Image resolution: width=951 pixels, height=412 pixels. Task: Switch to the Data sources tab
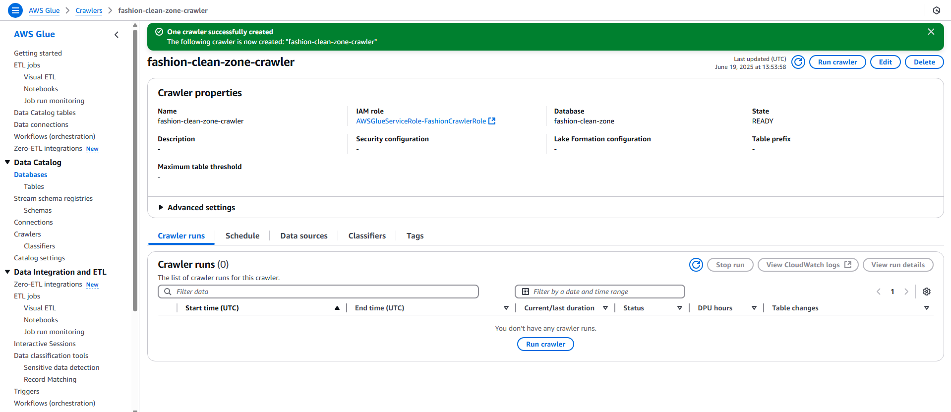[304, 236]
